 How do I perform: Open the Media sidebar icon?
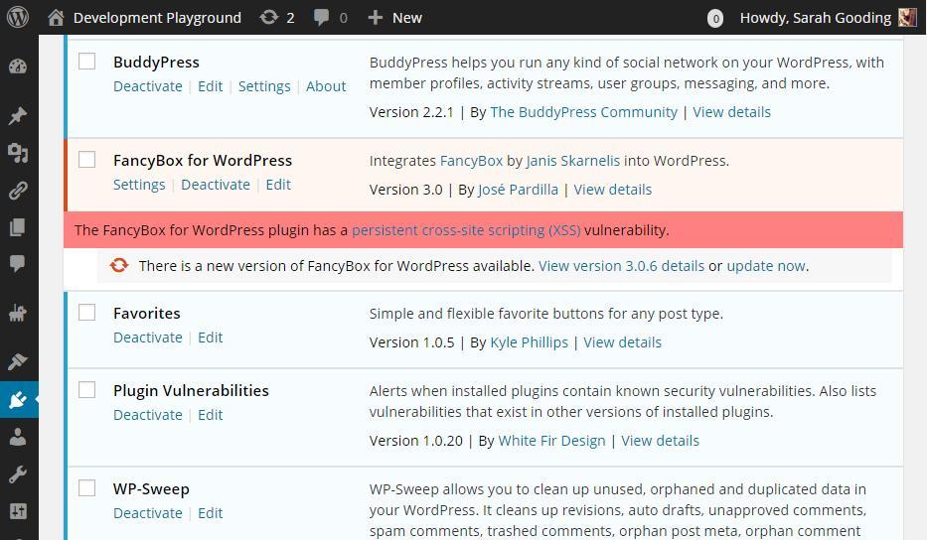tap(18, 153)
